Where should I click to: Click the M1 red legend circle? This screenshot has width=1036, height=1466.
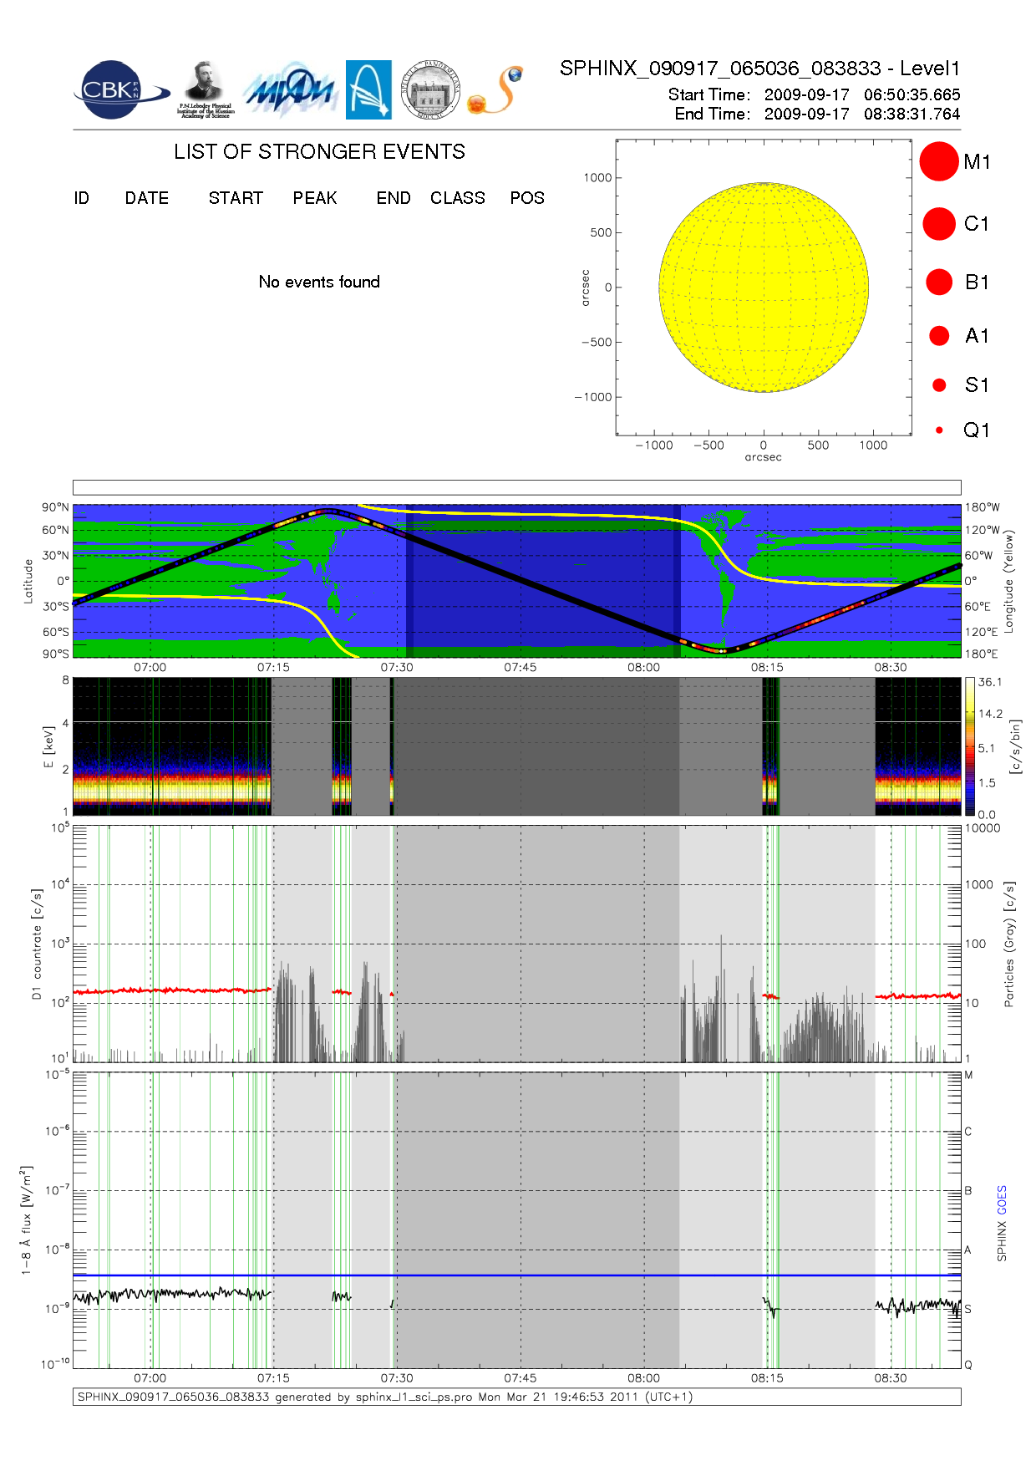click(938, 161)
